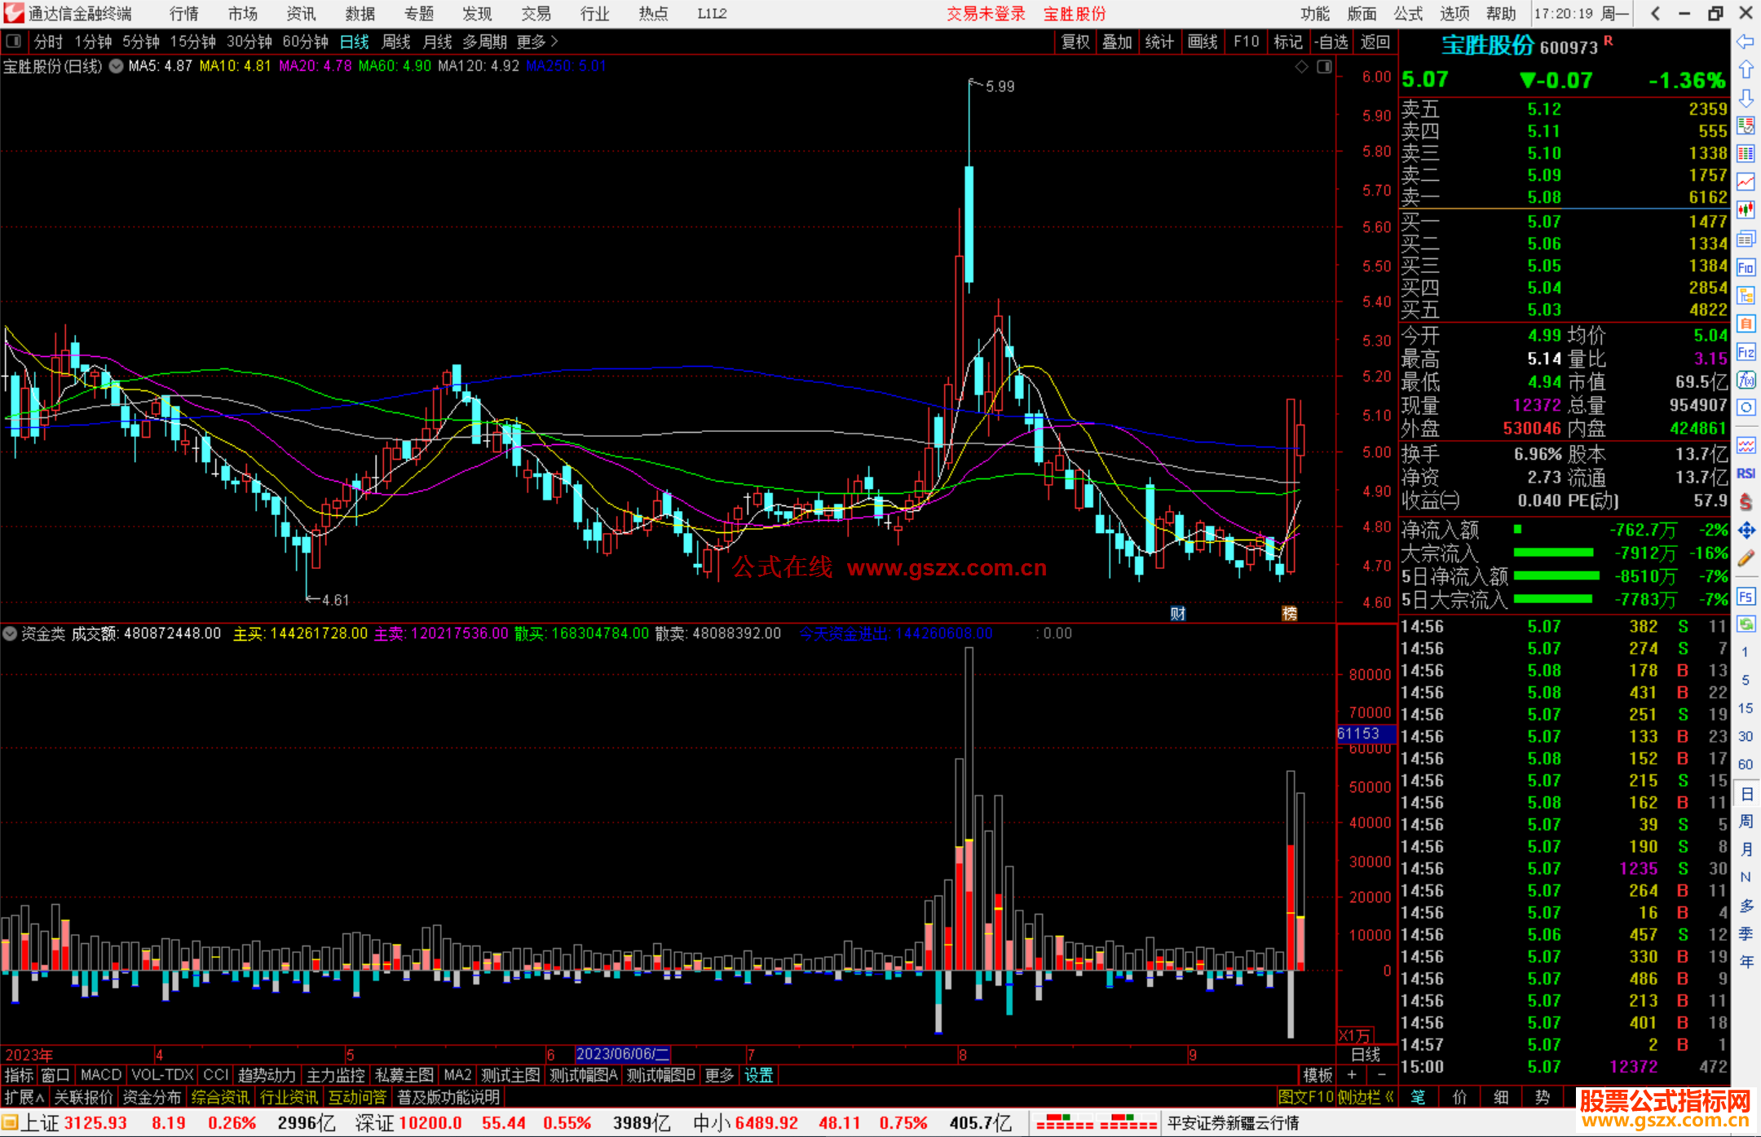Click the four-way move arrows icon
The width and height of the screenshot is (1761, 1137).
1746,531
